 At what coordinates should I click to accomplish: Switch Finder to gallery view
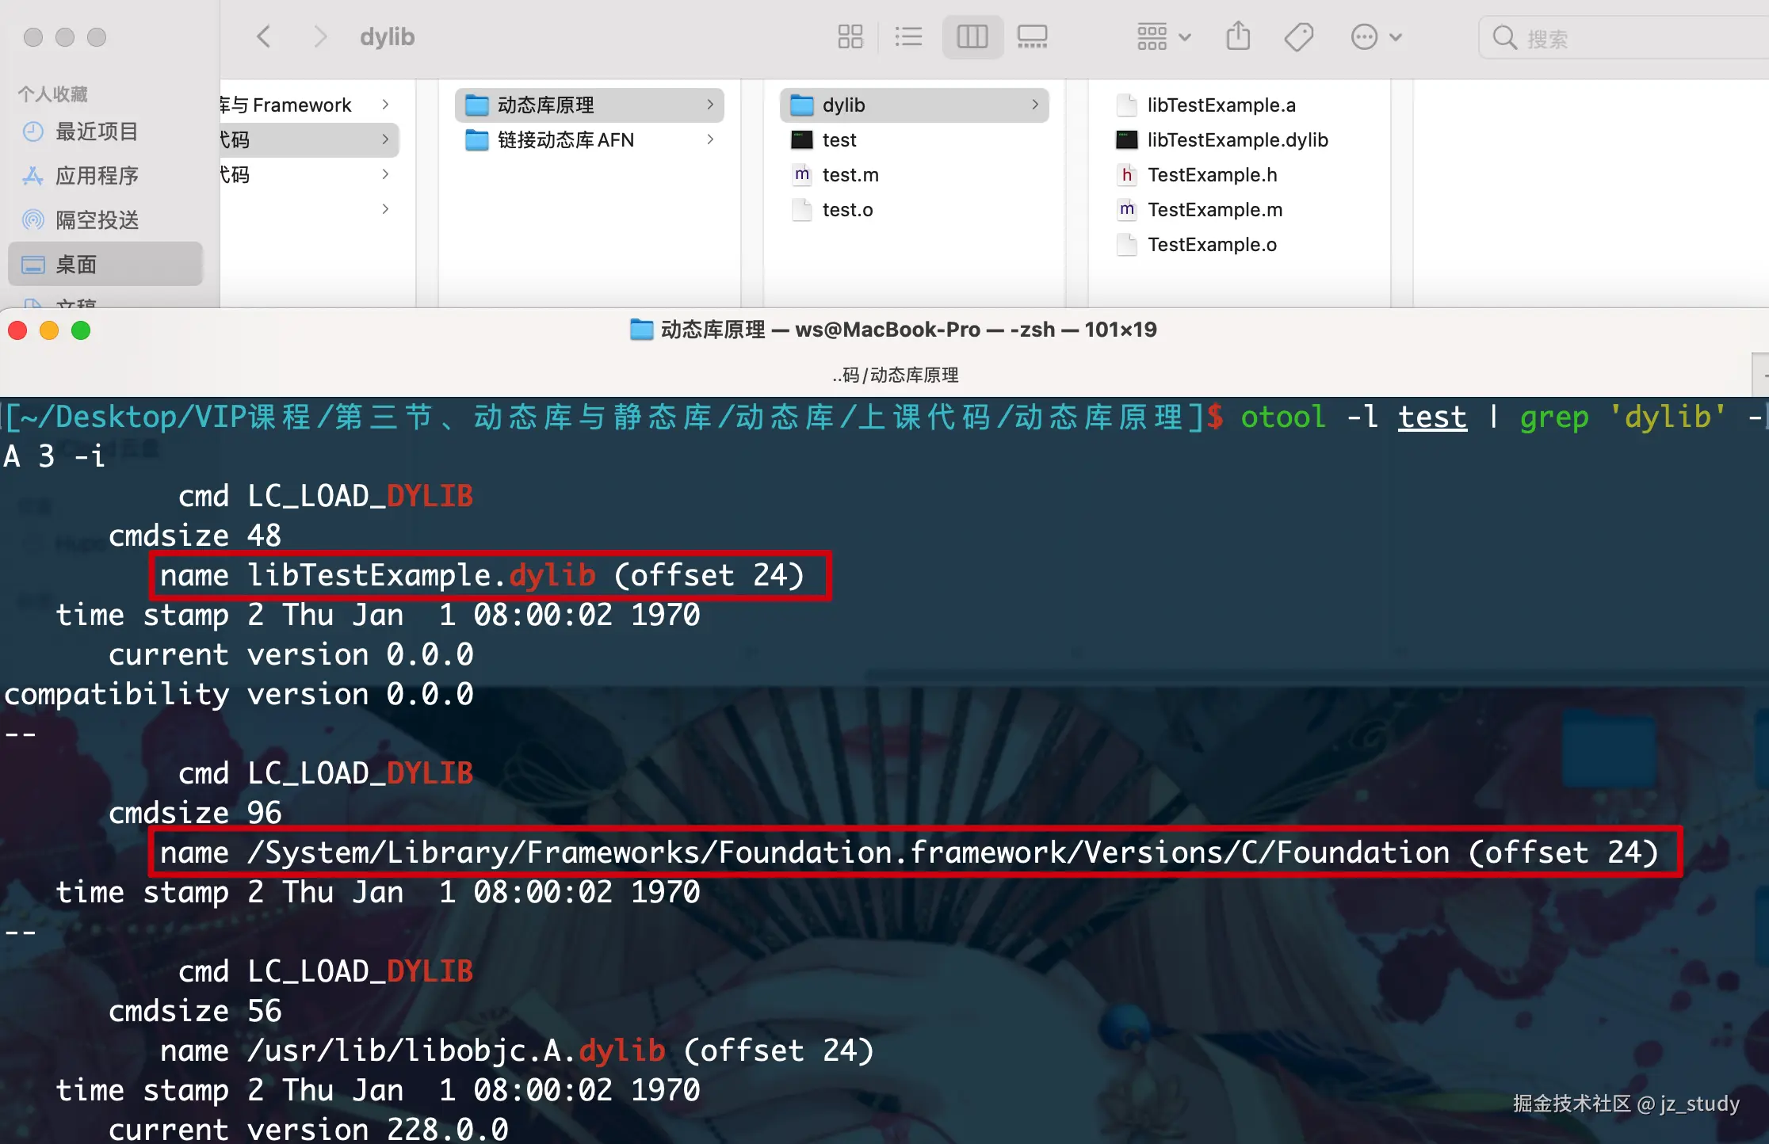coord(1032,36)
